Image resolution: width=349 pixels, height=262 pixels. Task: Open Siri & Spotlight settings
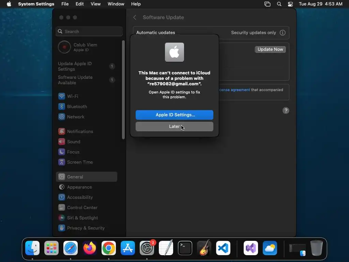(86, 218)
